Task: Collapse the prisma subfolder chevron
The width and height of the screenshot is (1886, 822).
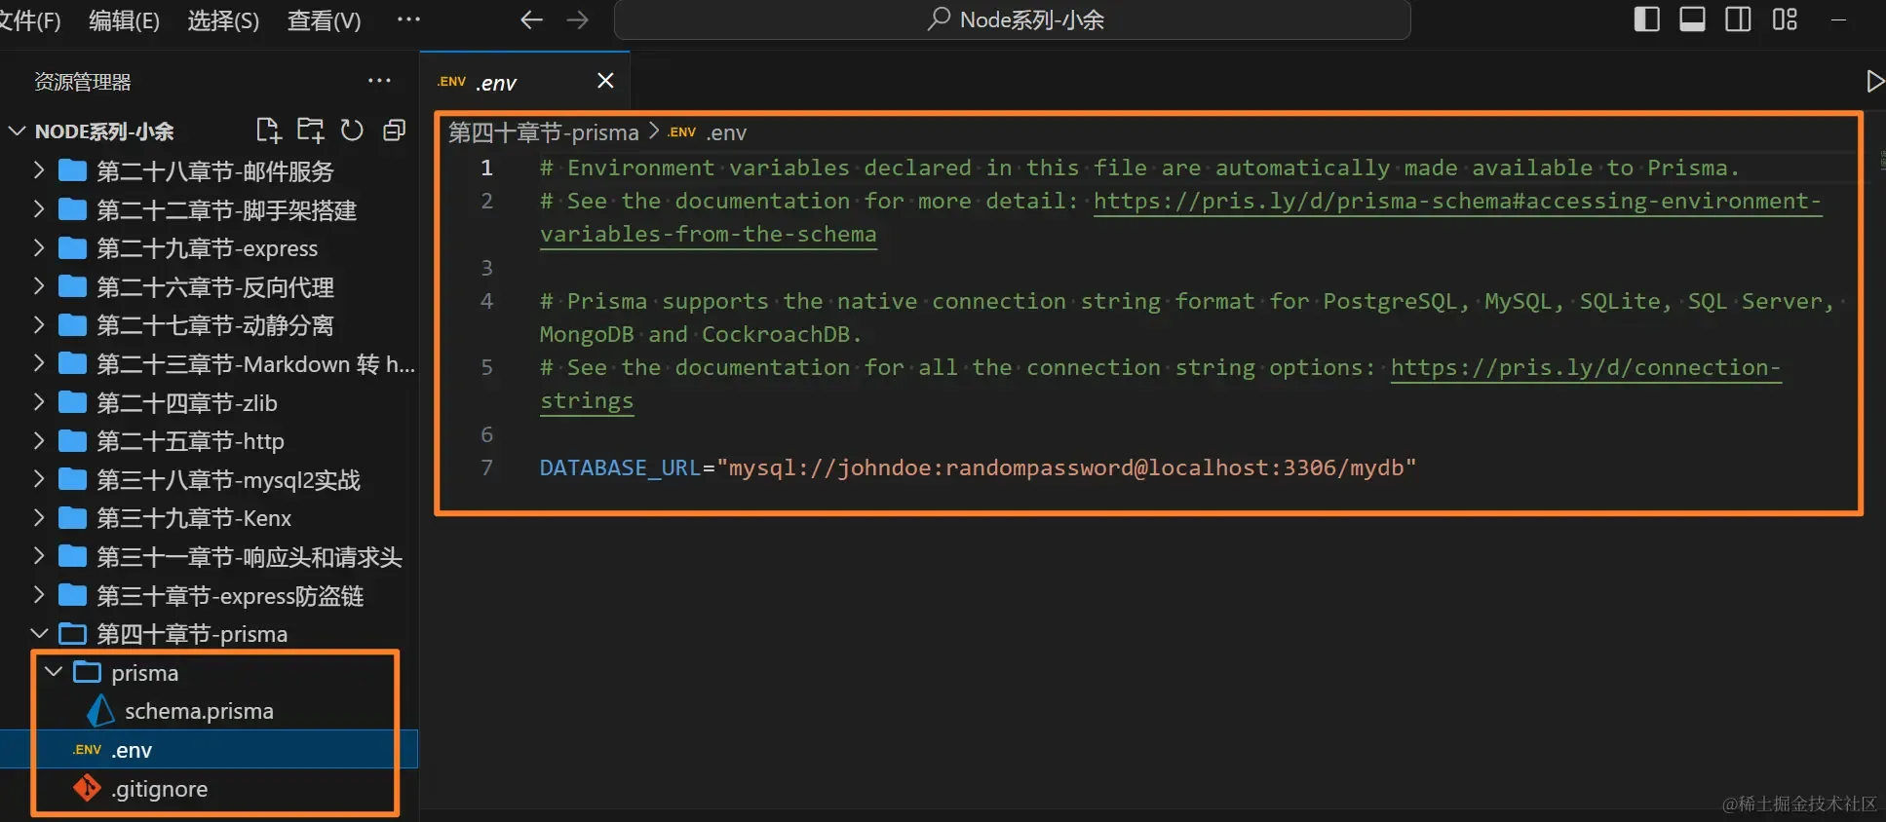Action: 55,672
